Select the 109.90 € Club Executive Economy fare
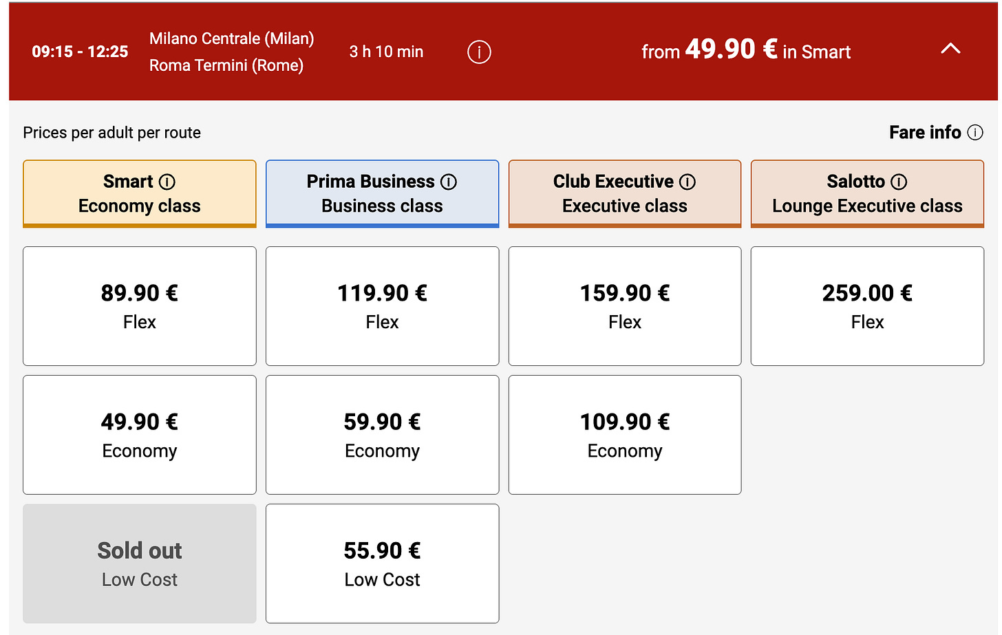 click(624, 435)
